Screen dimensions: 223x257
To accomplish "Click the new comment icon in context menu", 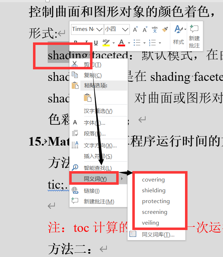I will point(75,201).
